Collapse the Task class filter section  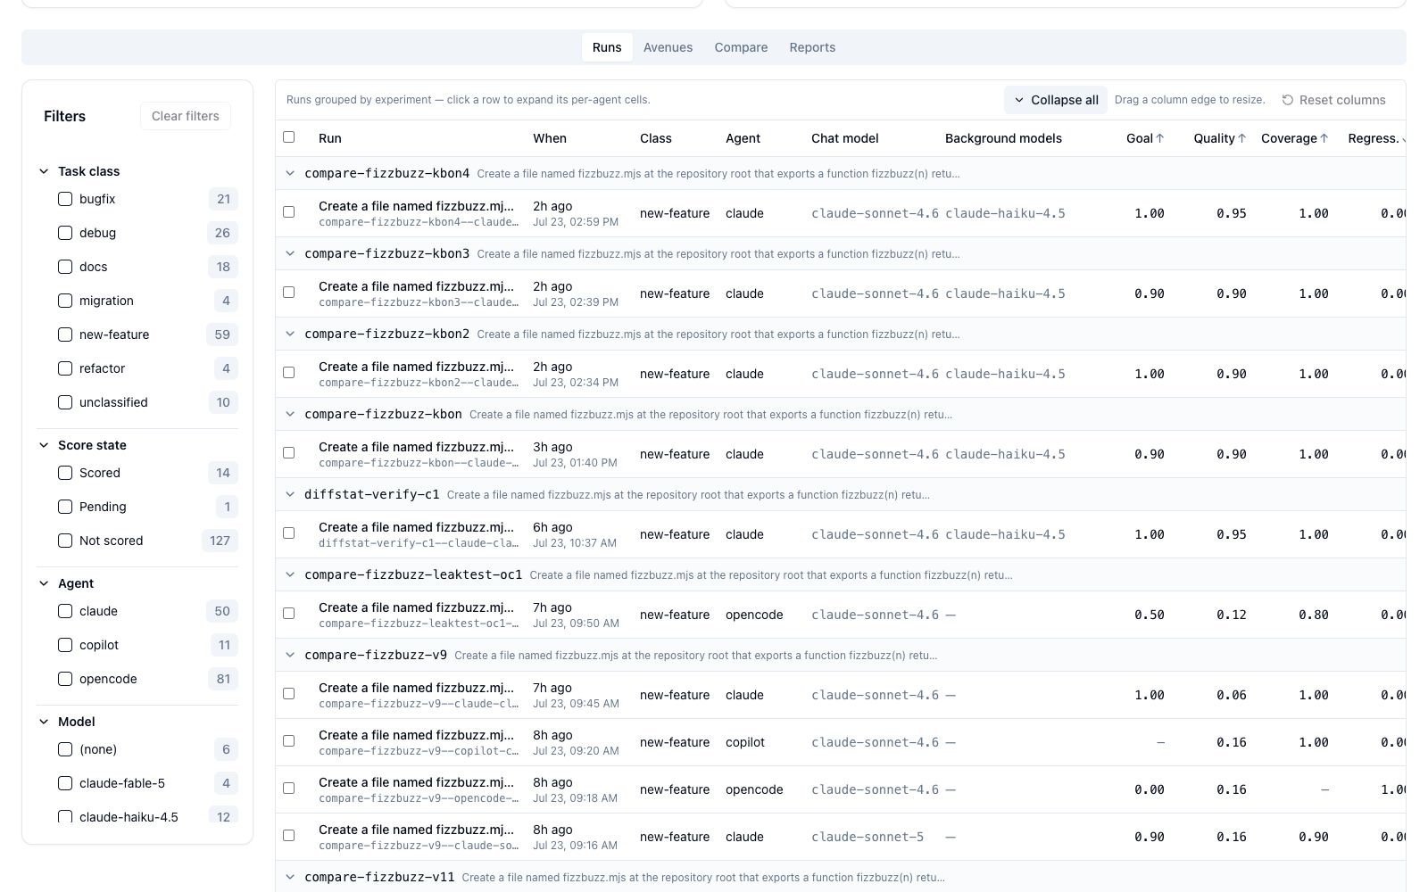coord(44,171)
